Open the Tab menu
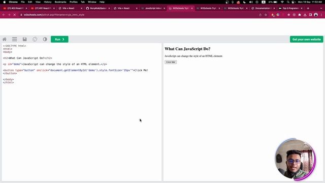 83,2
